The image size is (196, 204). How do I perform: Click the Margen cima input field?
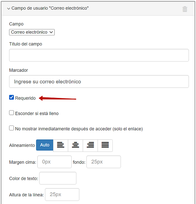54,162
